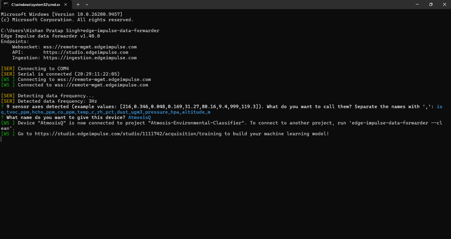Restore down the terminal window
The width and height of the screenshot is (451, 239).
[x=431, y=4]
